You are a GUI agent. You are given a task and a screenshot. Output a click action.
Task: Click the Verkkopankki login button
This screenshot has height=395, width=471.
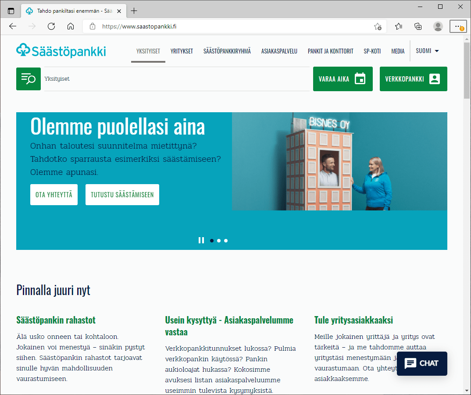pyautogui.click(x=413, y=79)
